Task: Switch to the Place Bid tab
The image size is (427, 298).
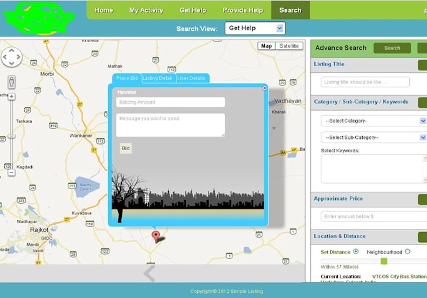Action: tap(127, 78)
